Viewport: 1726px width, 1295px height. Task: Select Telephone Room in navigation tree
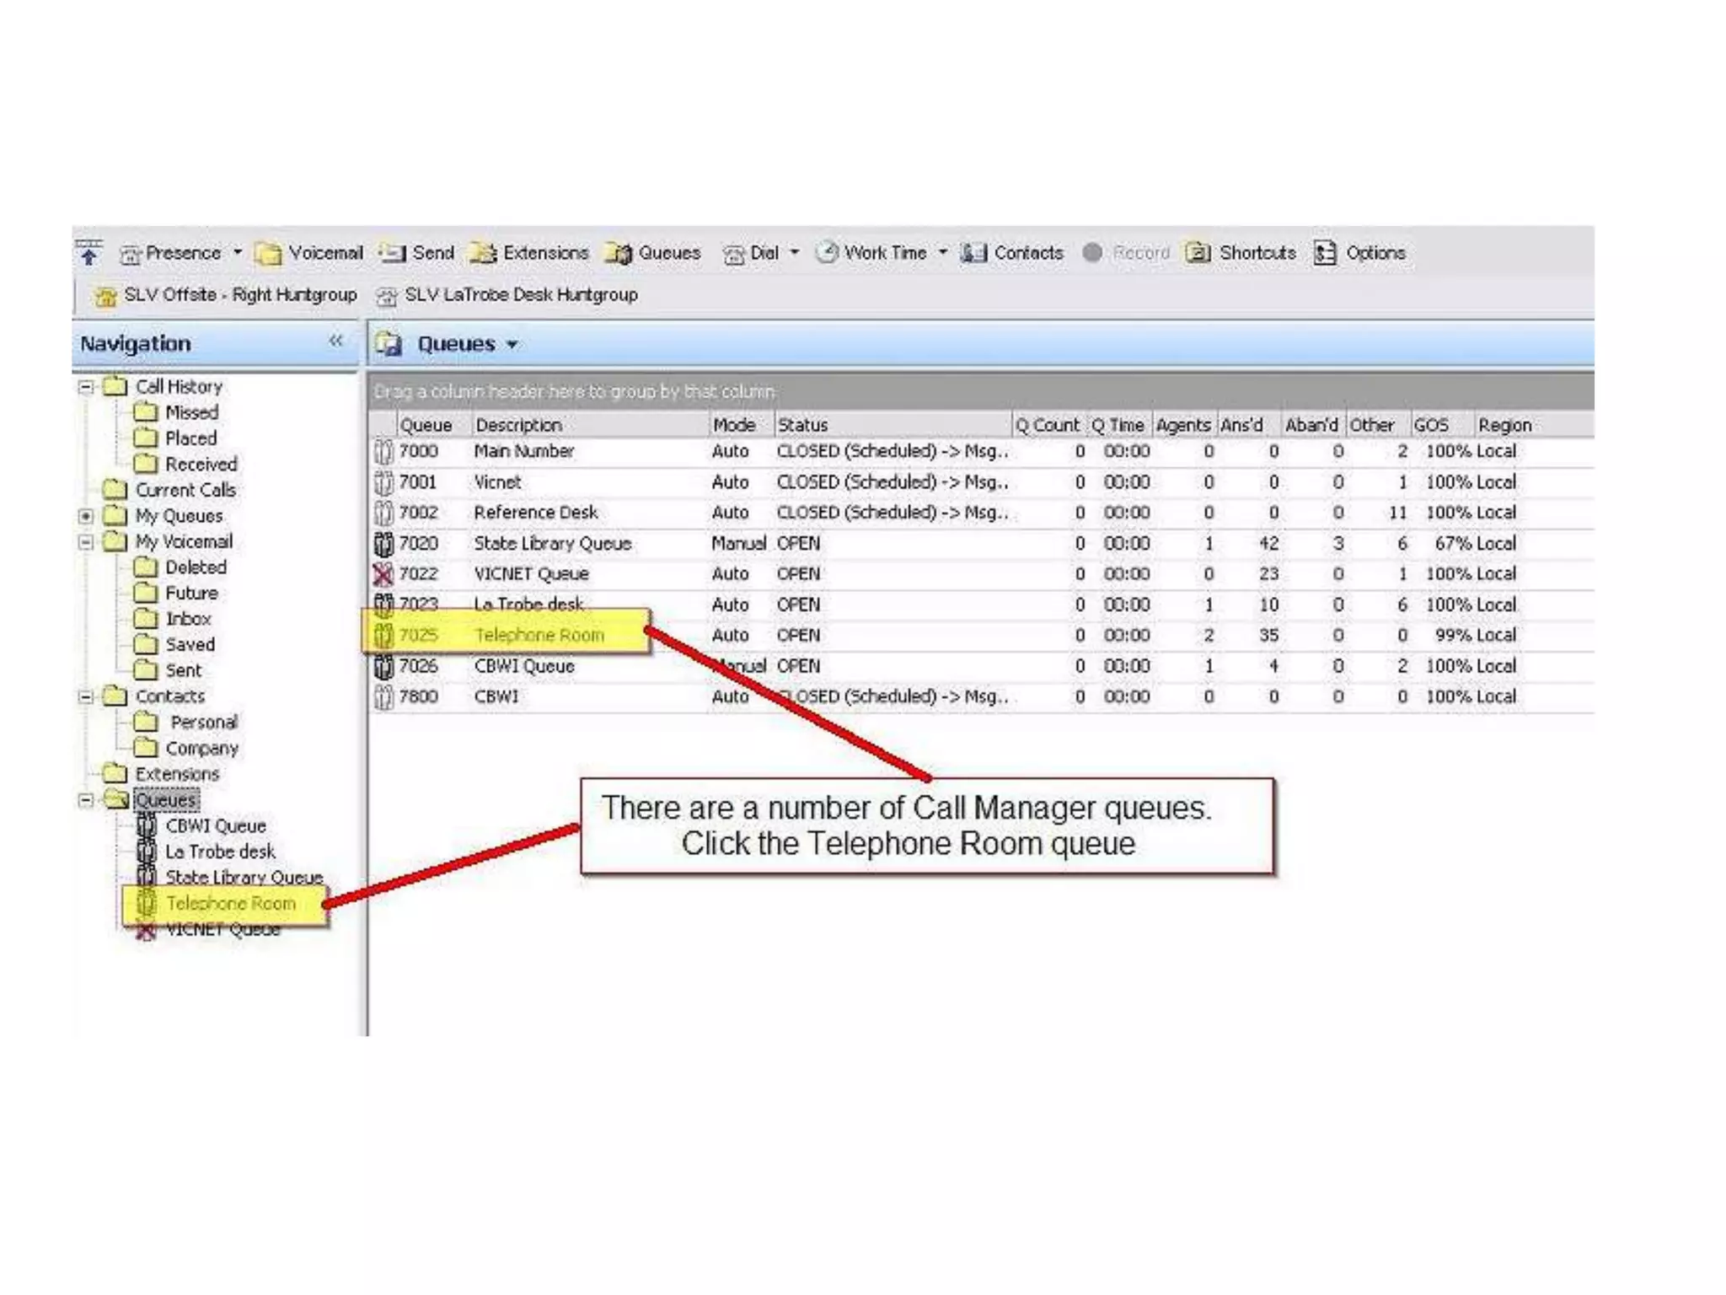click(230, 904)
